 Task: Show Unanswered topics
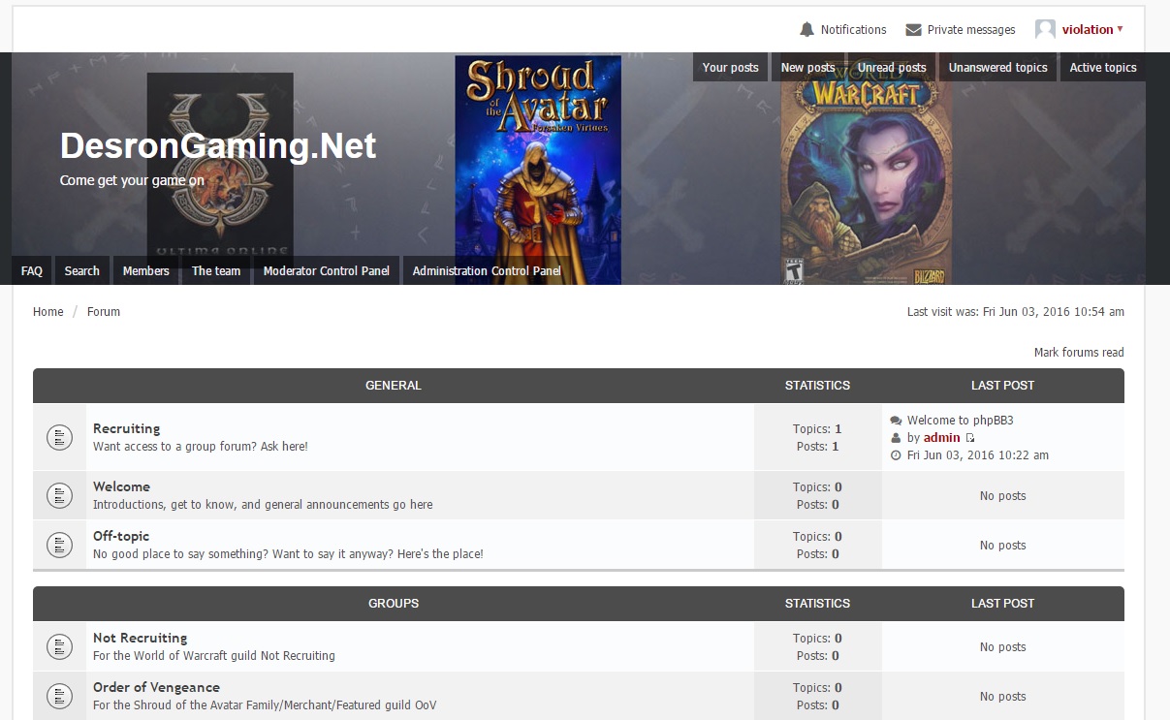coord(997,68)
